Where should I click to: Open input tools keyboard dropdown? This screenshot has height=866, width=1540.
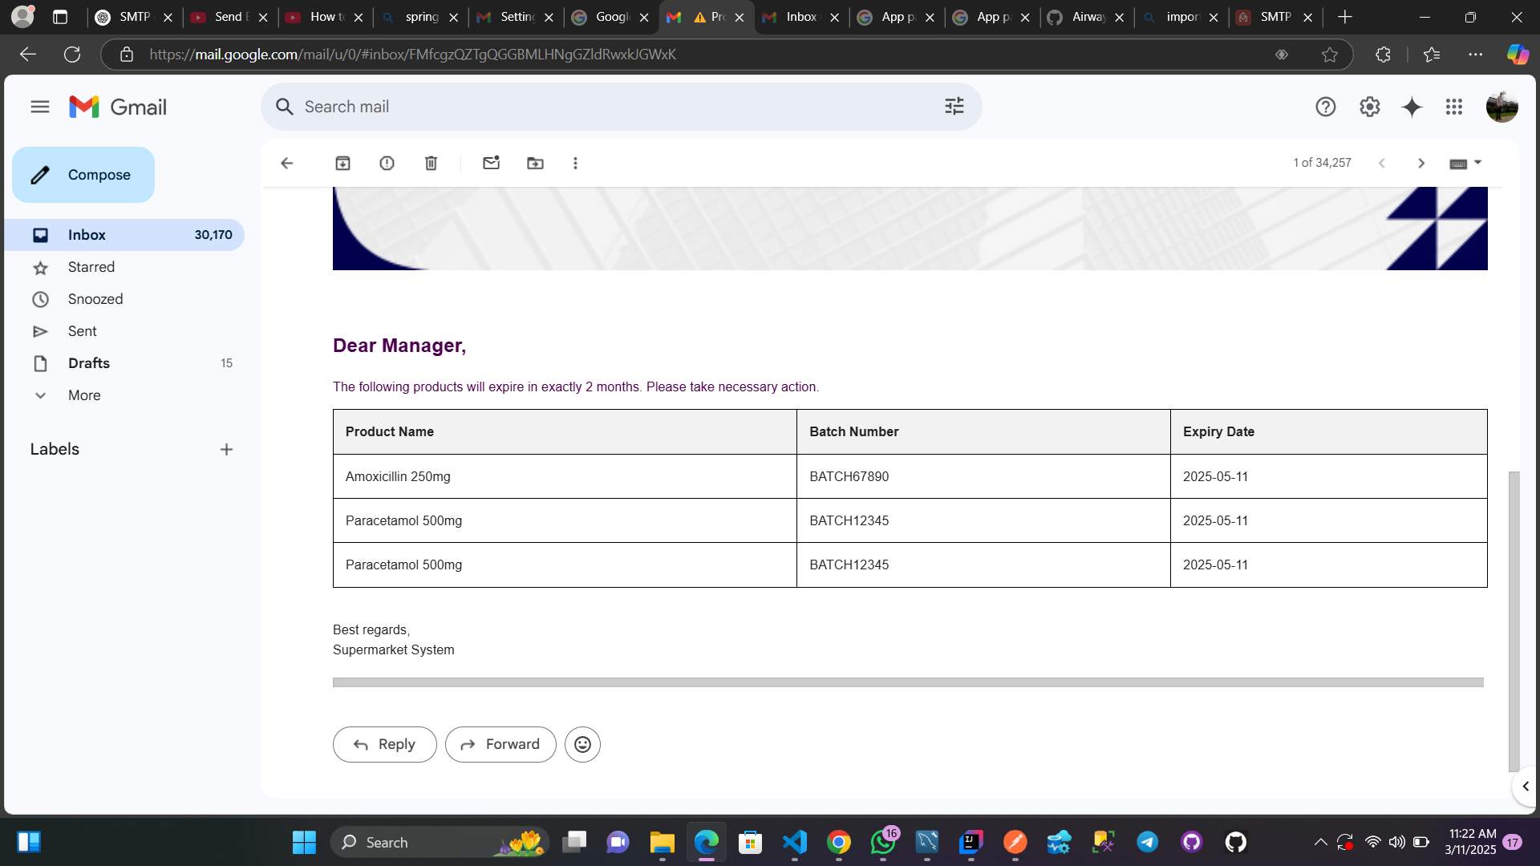tap(1477, 163)
